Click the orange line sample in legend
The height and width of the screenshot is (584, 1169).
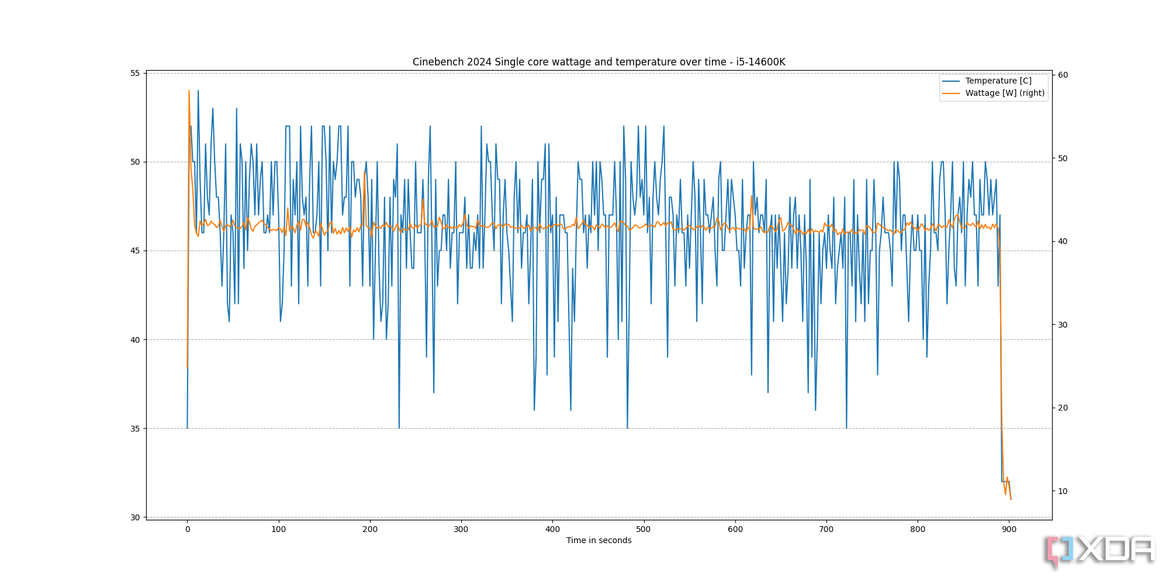click(951, 93)
